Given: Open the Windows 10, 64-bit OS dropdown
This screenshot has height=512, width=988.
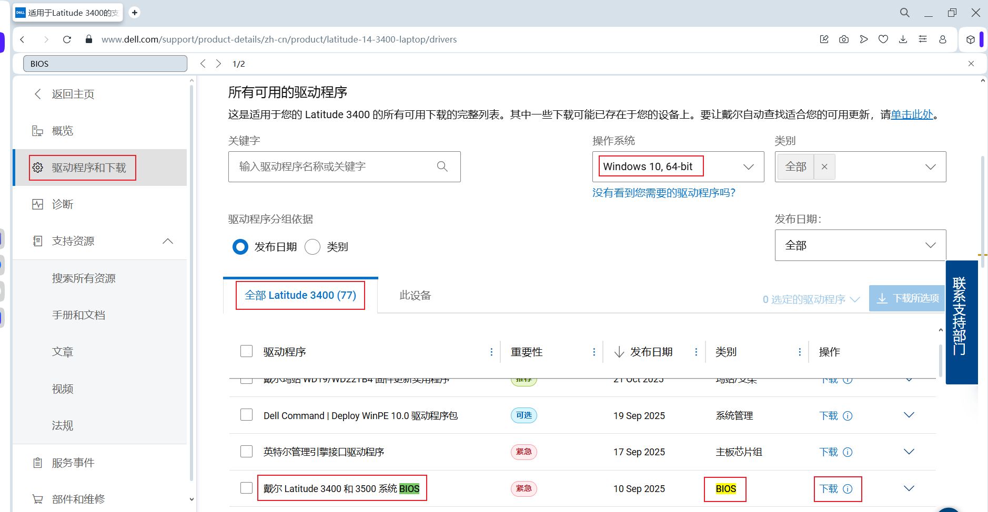Looking at the screenshot, I should pyautogui.click(x=678, y=167).
